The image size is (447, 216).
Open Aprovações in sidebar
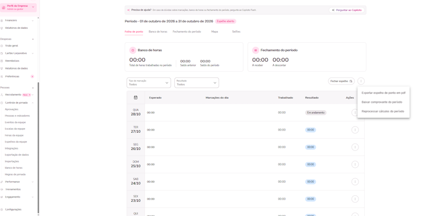[x=12, y=109]
